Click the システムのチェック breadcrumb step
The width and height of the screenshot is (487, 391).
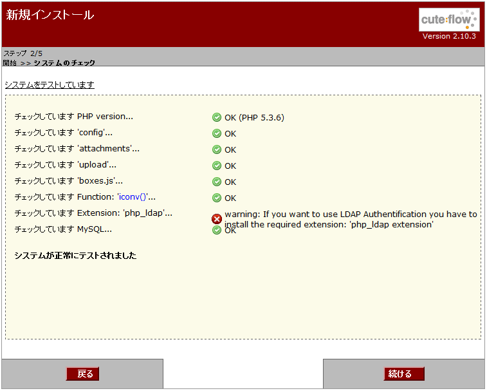click(x=64, y=63)
